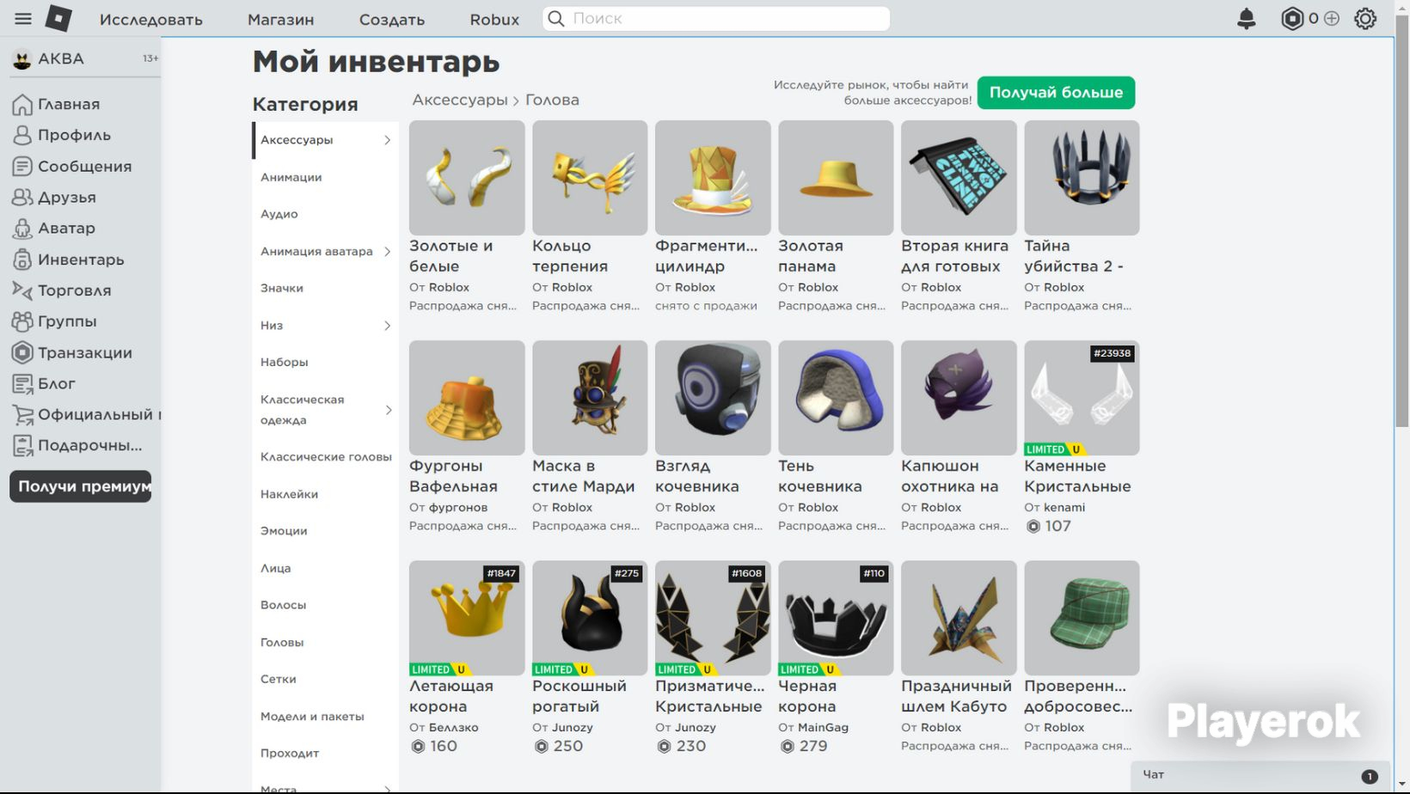Open the Официальный store sidebar item
This screenshot has height=794, width=1410.
[85, 414]
